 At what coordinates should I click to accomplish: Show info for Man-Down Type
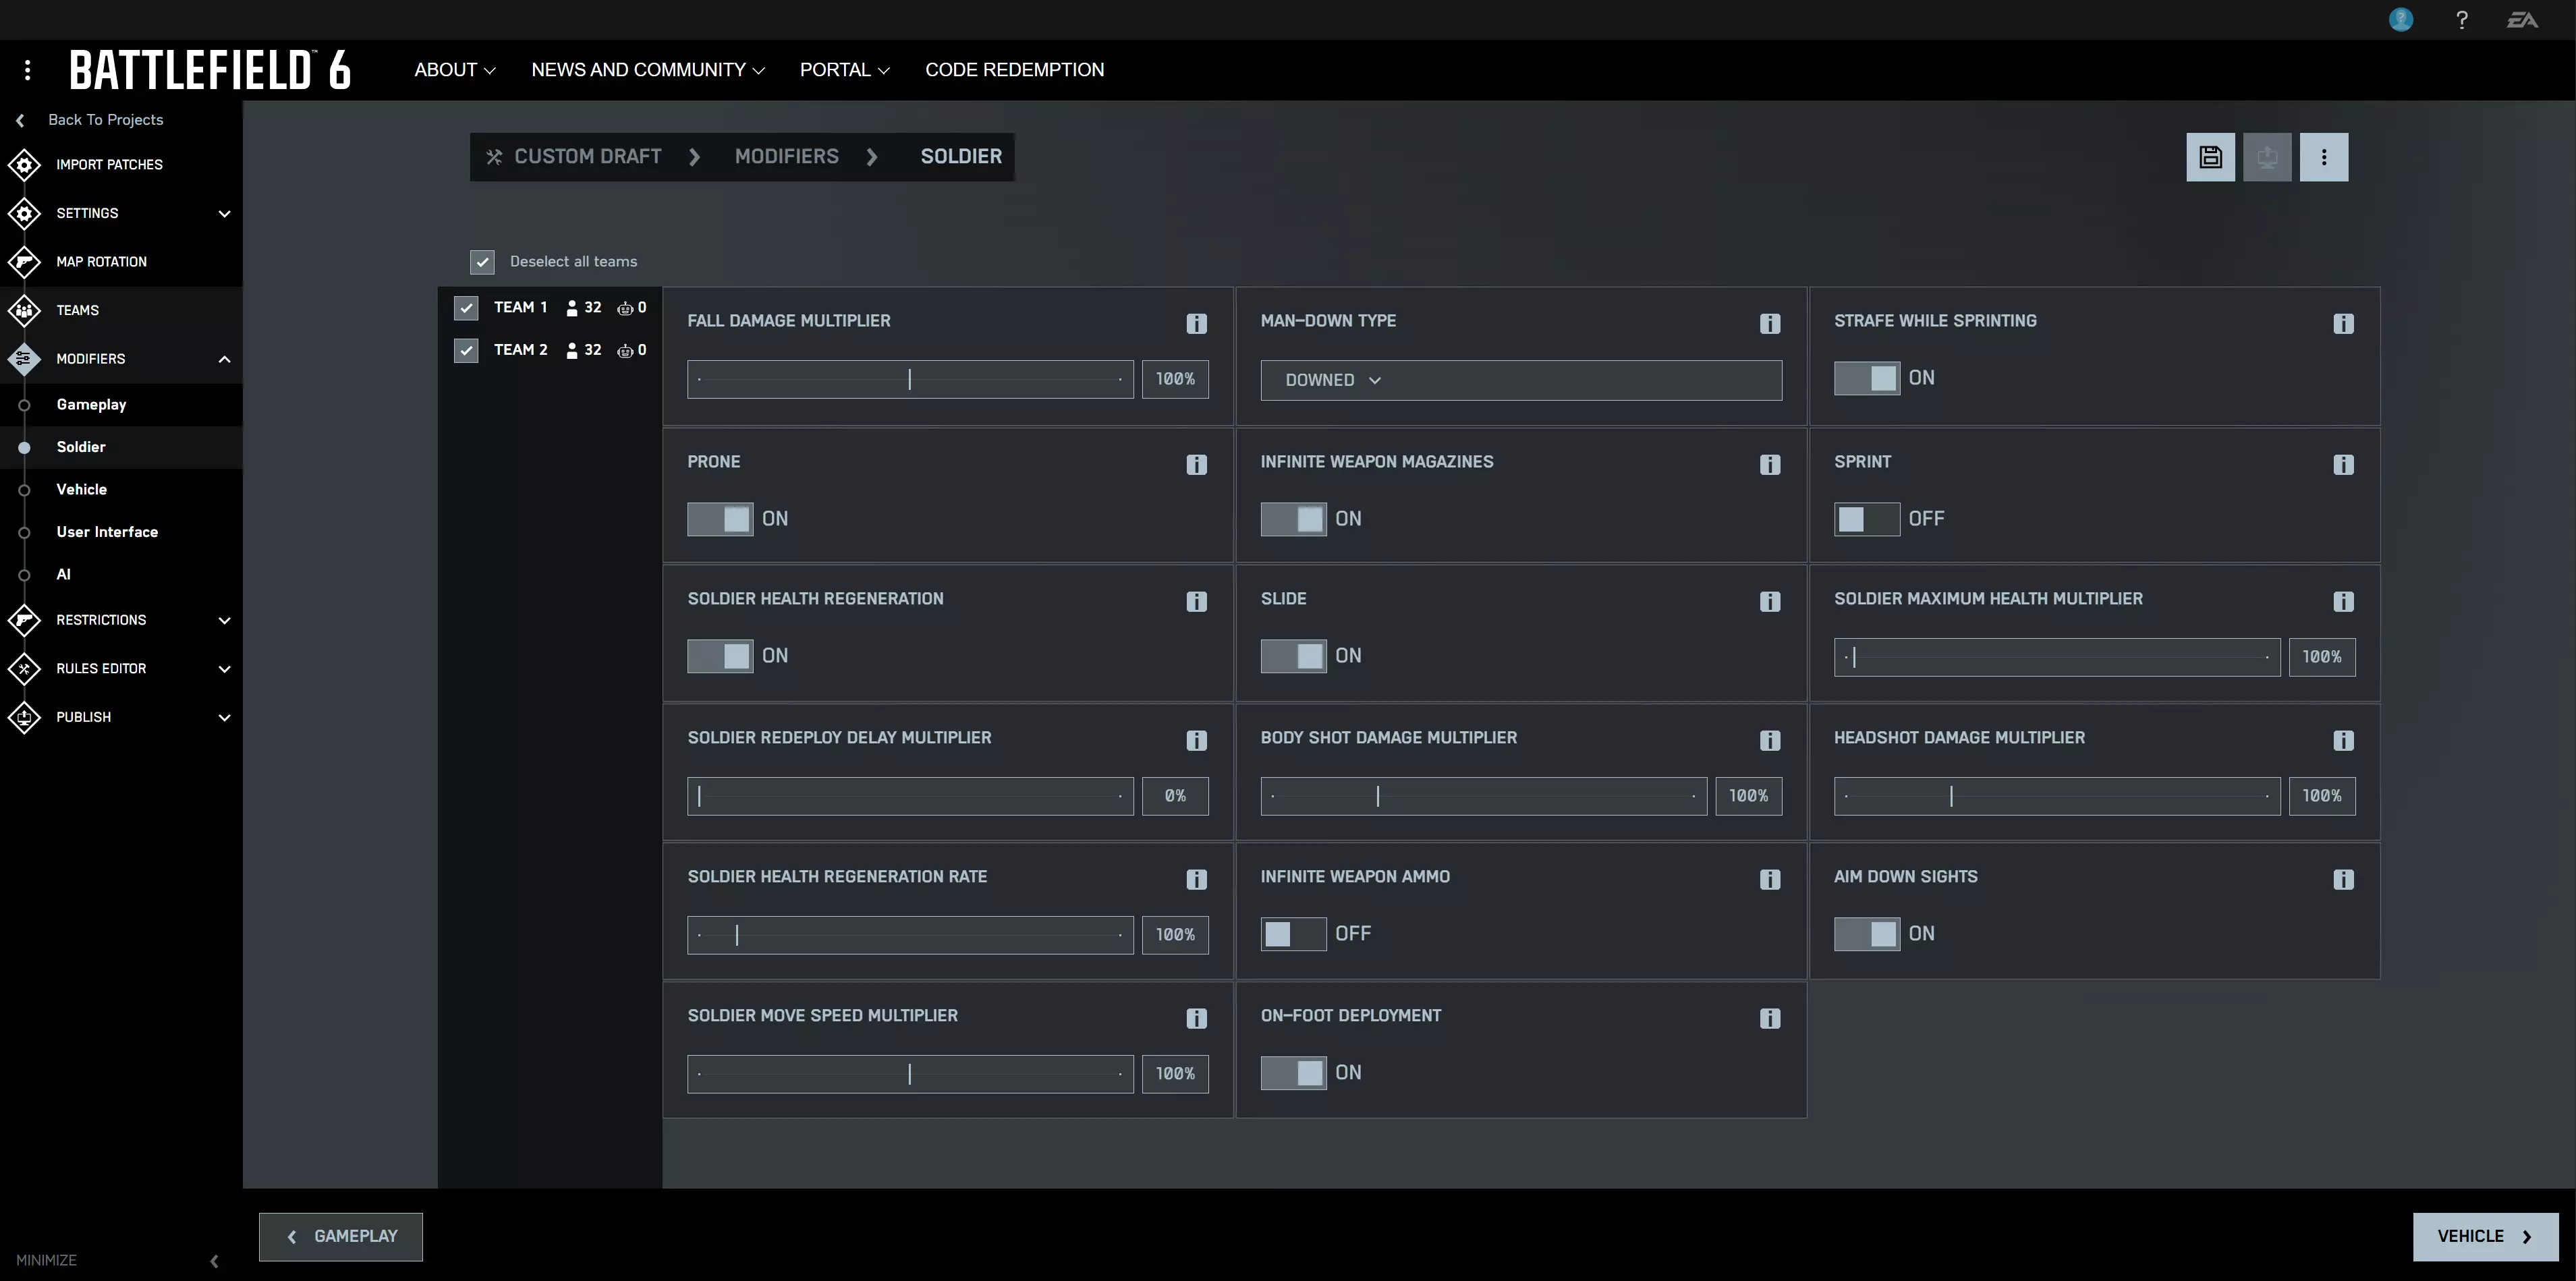pos(1769,323)
